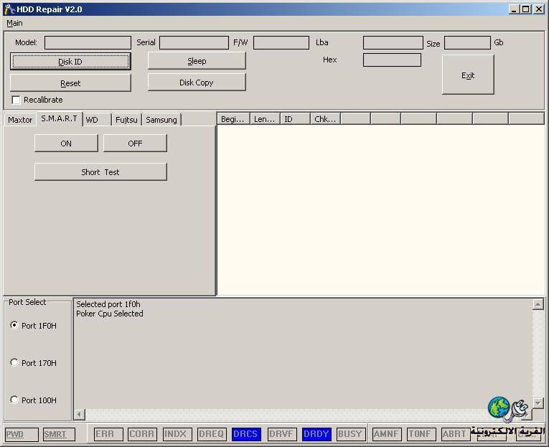549x447 pixels.
Task: Select Port 170H radio button
Action: (14, 362)
